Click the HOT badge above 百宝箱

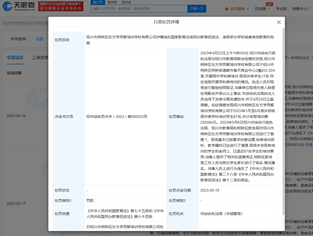coord(269,4)
